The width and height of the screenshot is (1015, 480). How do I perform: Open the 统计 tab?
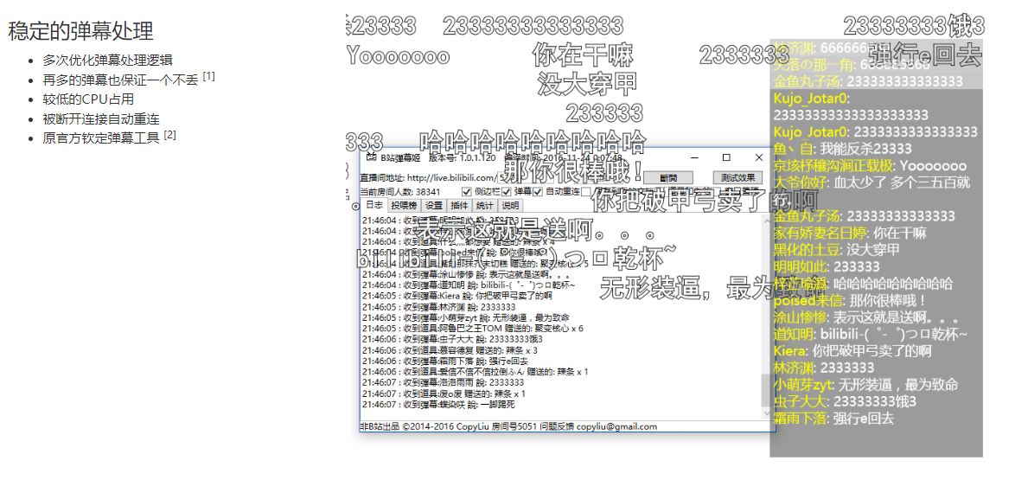pyautogui.click(x=484, y=206)
